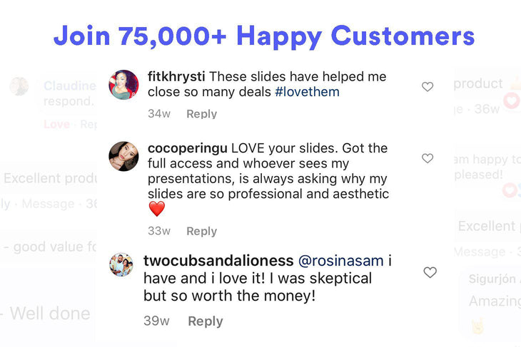Click the blurred Claudine avatar
The image size is (521, 347).
(19, 87)
